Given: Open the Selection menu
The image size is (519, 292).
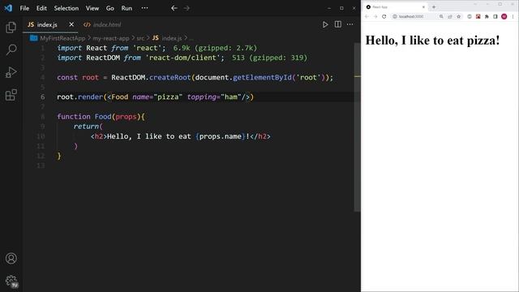Looking at the screenshot, I should pos(66,8).
